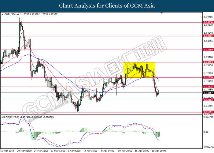Screen dimensions: 214x153
Task: Click the 8 Apr 04:00 time label
Action: (108, 151)
